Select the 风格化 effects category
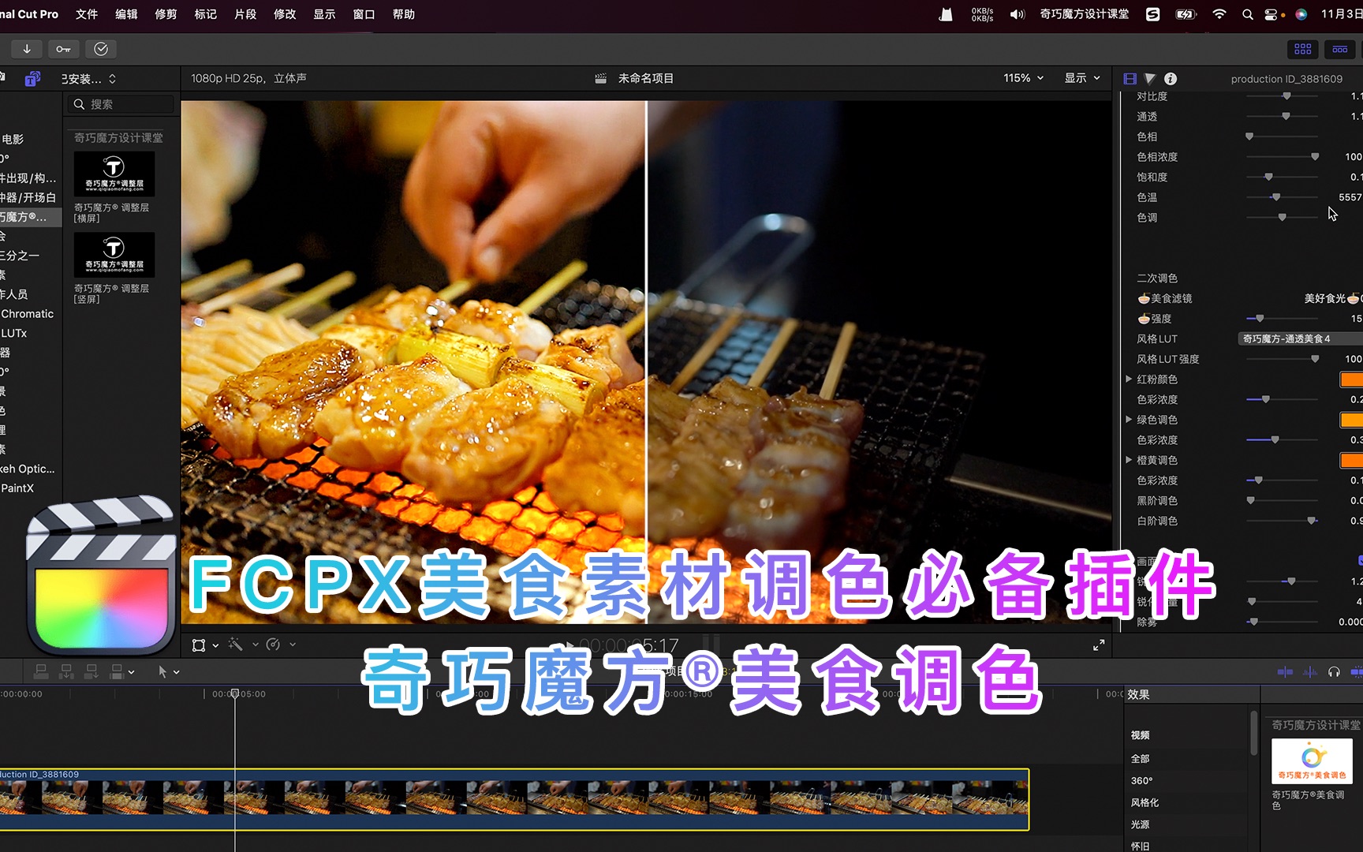 point(1145,802)
